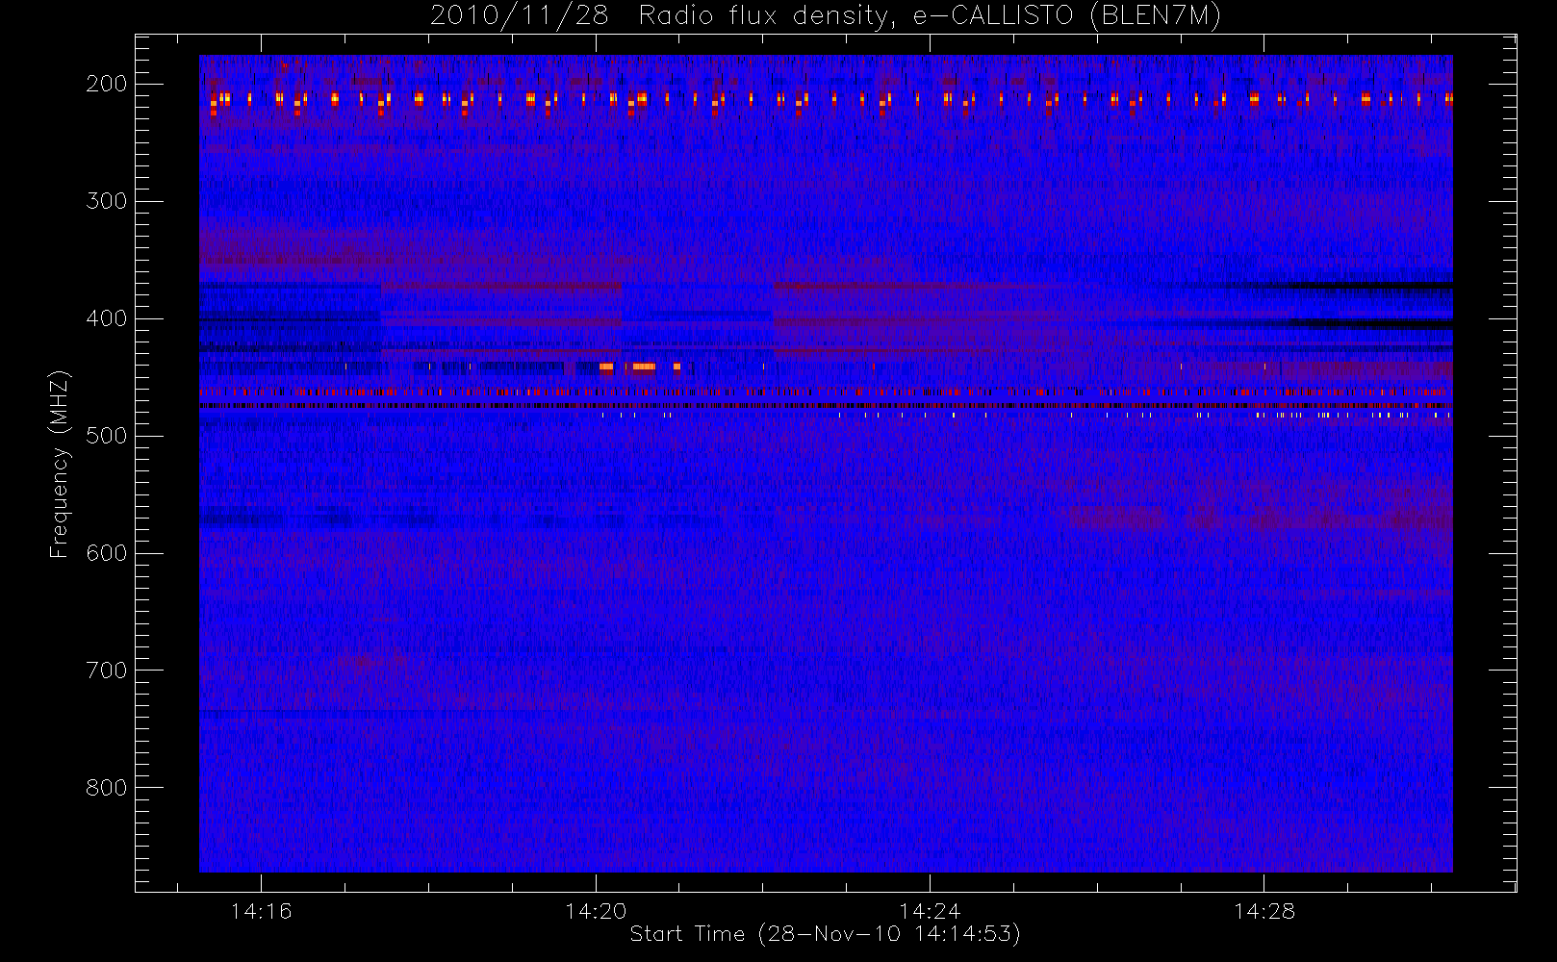
Task: Click the 600 frequency tick label
Action: coord(107,553)
